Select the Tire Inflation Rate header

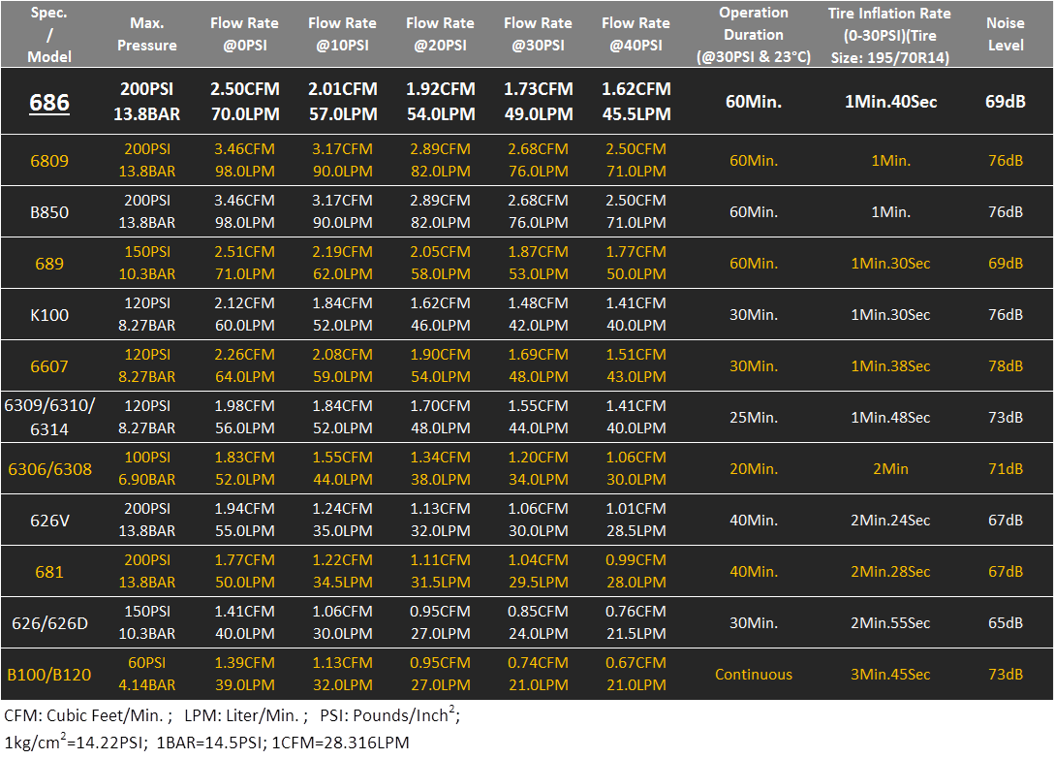(889, 34)
